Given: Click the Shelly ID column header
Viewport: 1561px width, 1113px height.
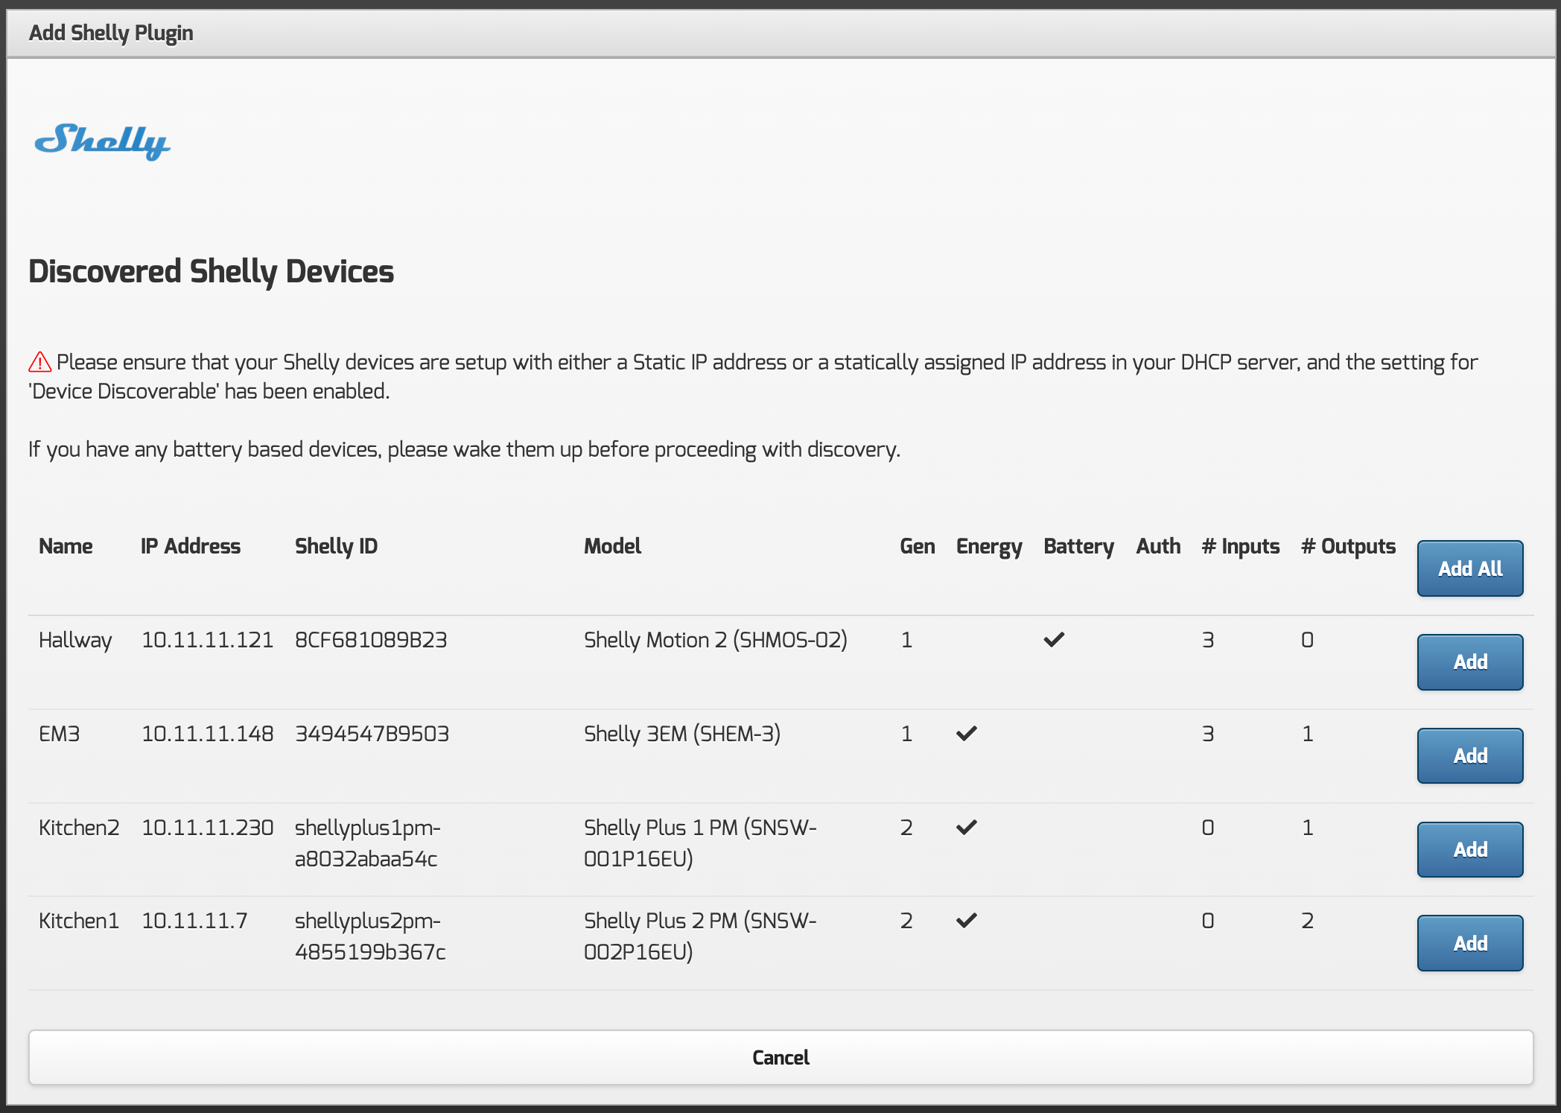Looking at the screenshot, I should (x=336, y=546).
